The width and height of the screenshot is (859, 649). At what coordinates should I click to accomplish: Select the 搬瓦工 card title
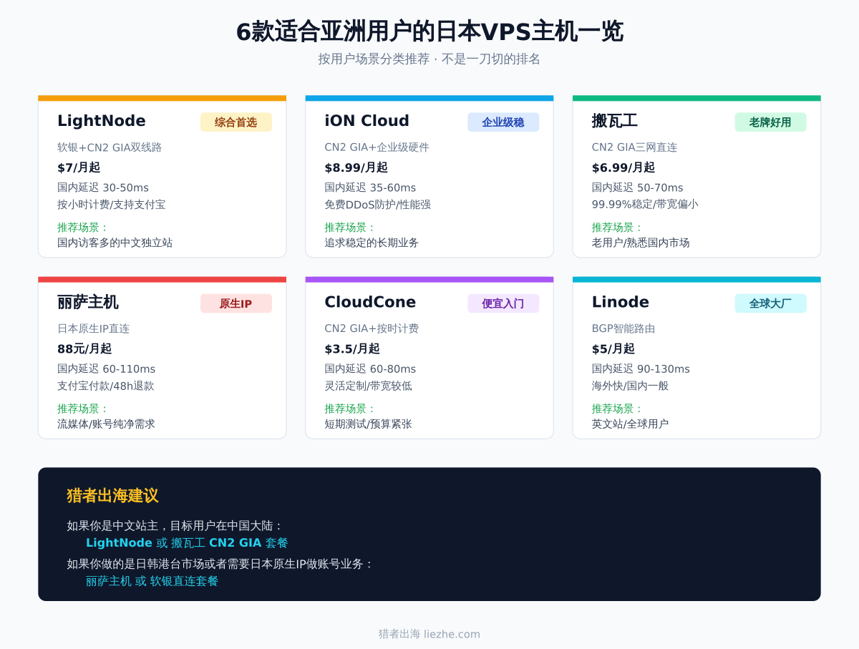[614, 121]
